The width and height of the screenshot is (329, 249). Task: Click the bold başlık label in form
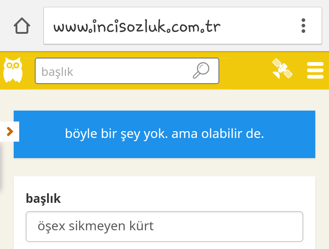[43, 198]
